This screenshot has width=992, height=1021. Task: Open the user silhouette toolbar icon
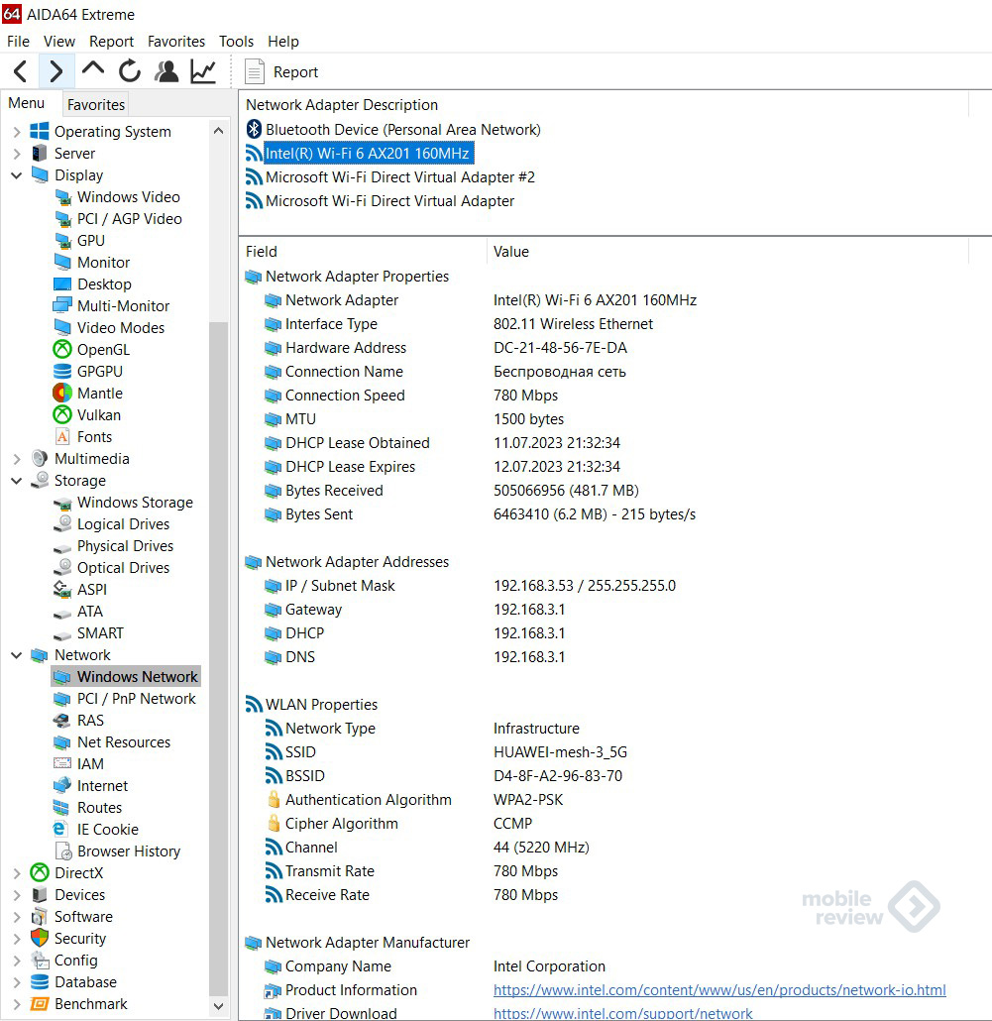(x=166, y=71)
